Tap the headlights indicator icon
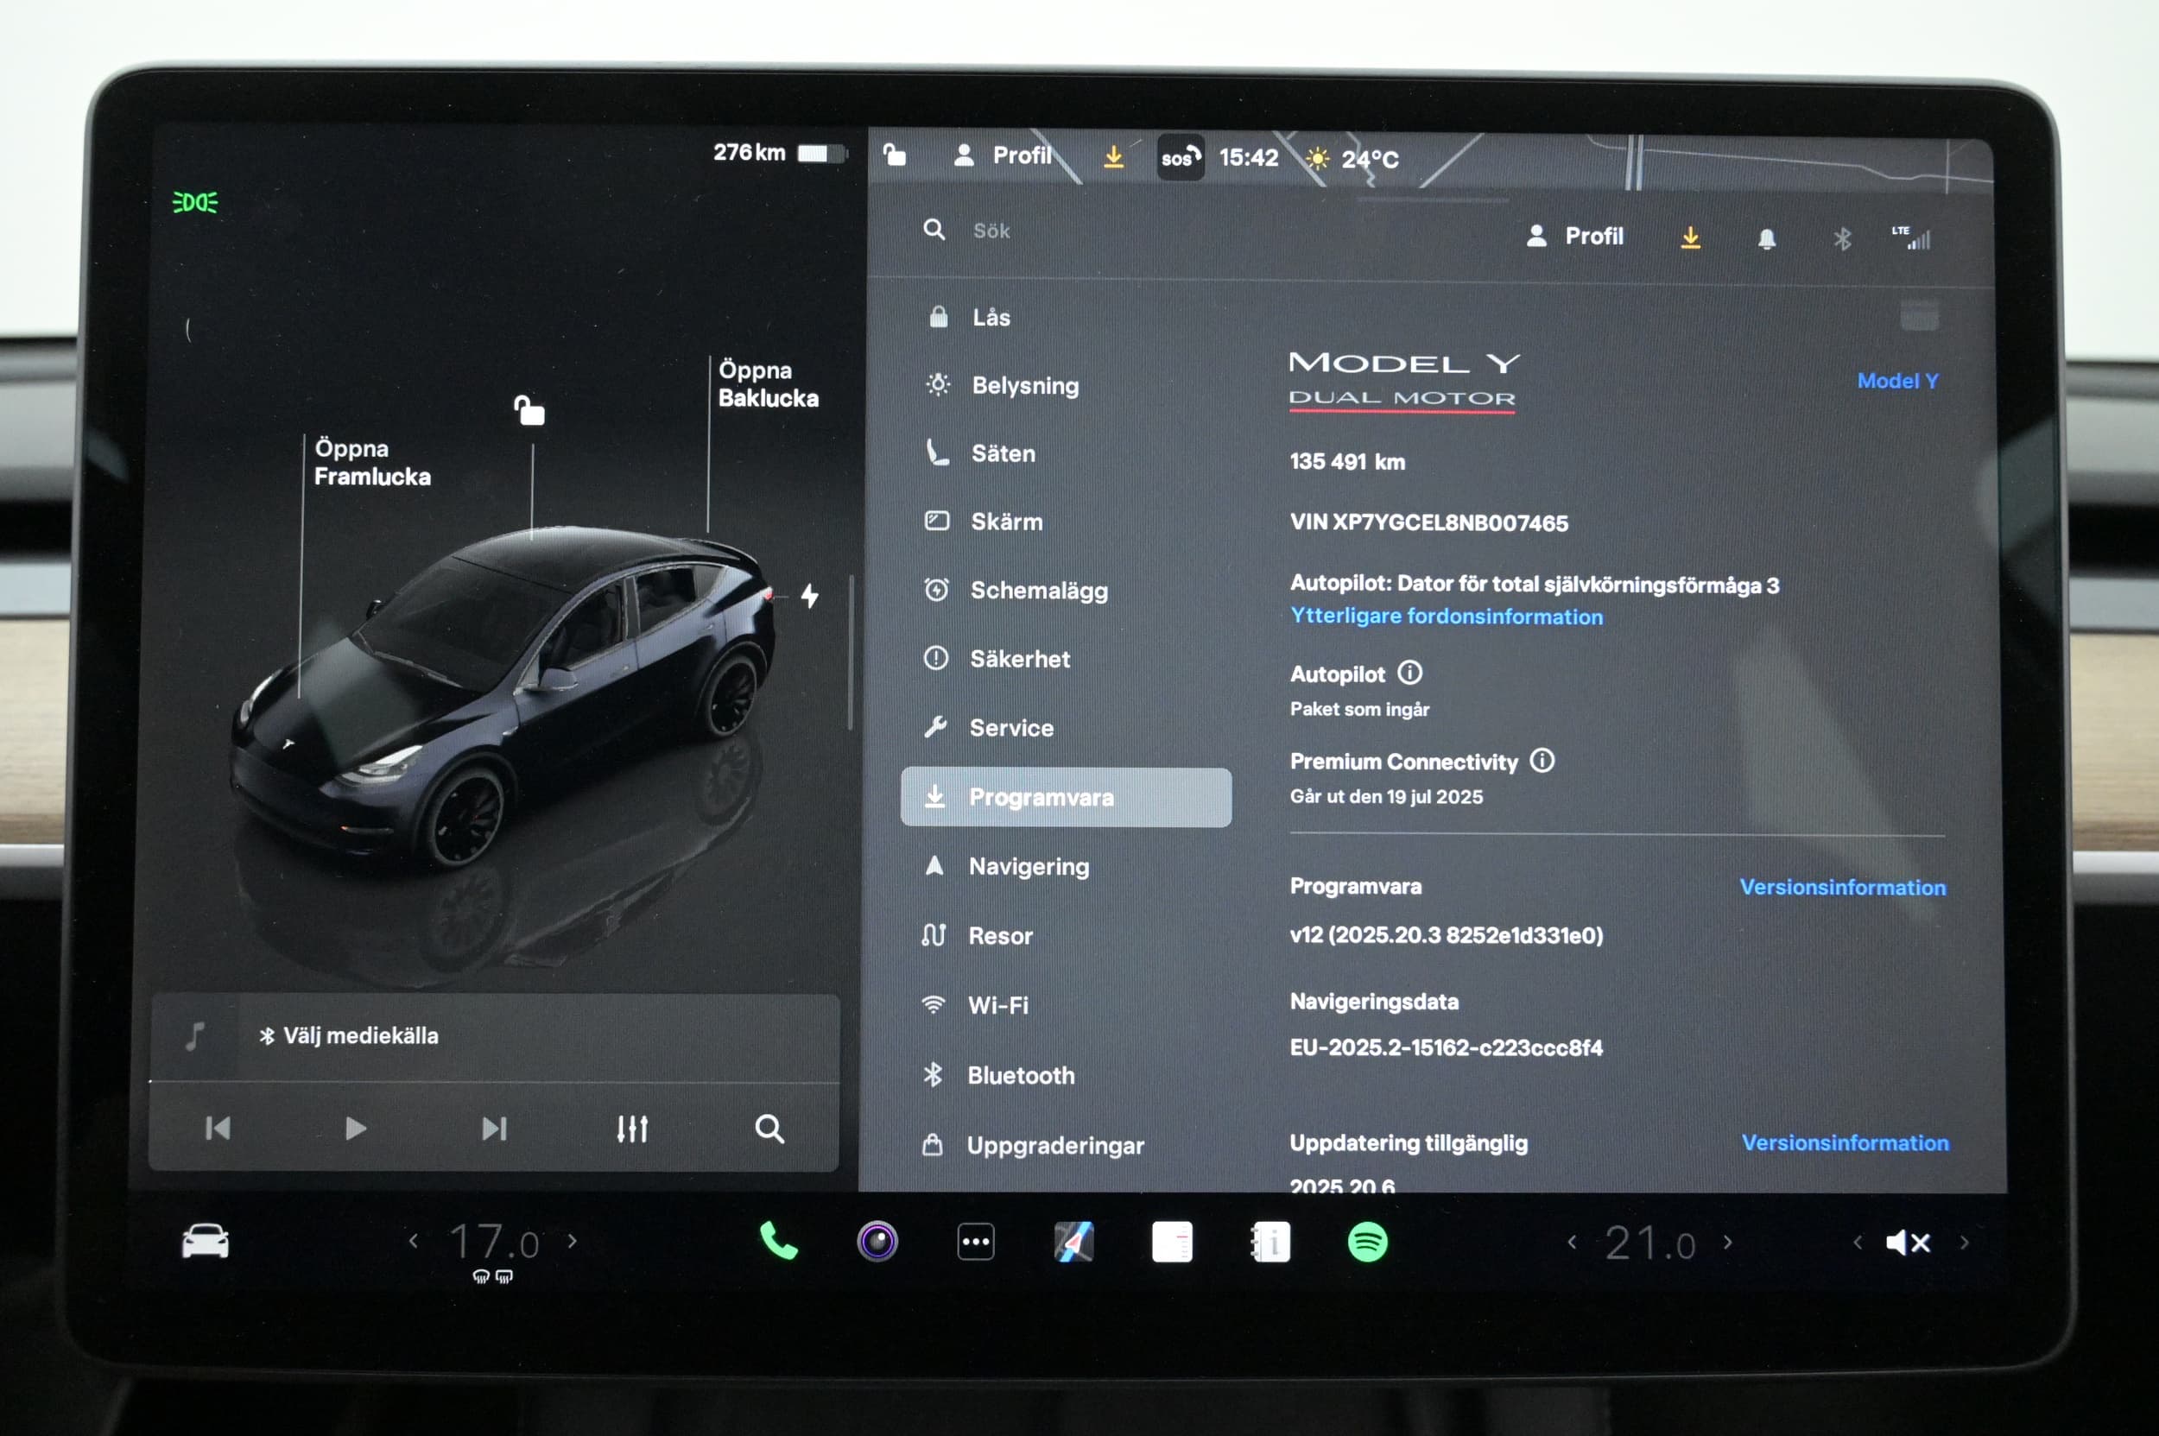The width and height of the screenshot is (2159, 1436). [x=195, y=202]
